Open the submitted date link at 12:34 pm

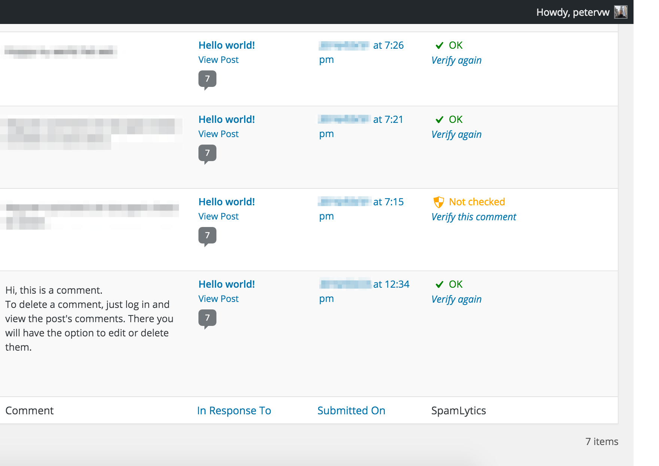point(364,291)
